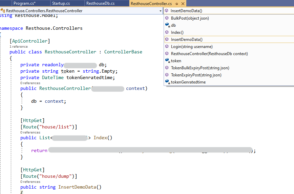
Task: Click method icon in InsertDemoData() dropdown header
Action: pyautogui.click(x=167, y=11)
